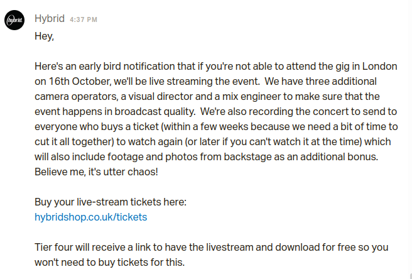Screen dimensions: 412x279
Task: Click 'Buy your live-stream tickets here:' text
Action: (x=111, y=202)
